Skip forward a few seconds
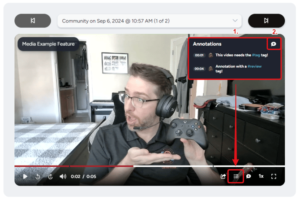The height and width of the screenshot is (200, 300). (50, 176)
